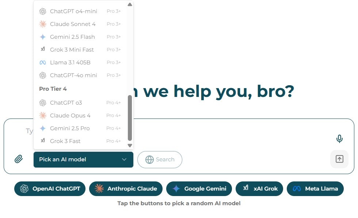Image resolution: width=358 pixels, height=218 pixels.
Task: Choose Claude Opus 4 model
Action: [80, 115]
